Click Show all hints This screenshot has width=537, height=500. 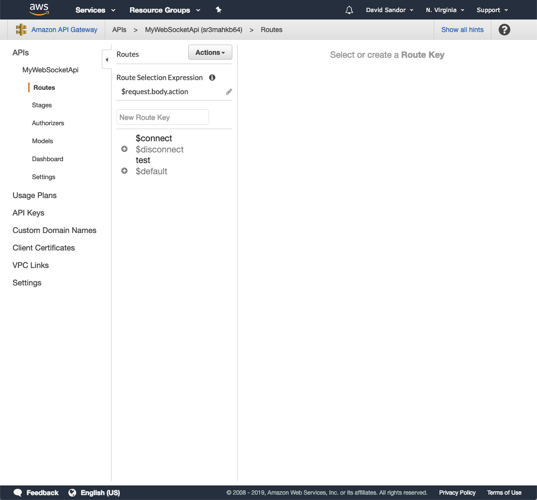pos(462,30)
